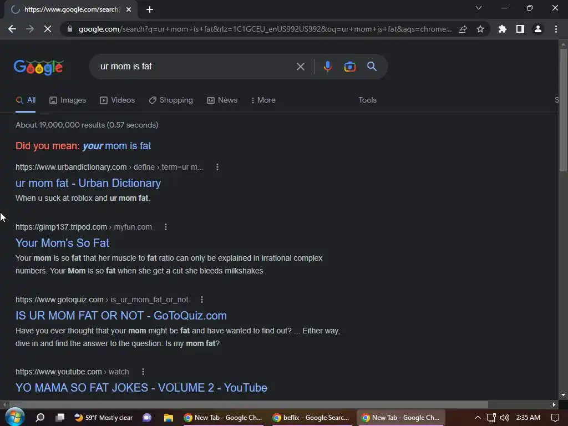The width and height of the screenshot is (568, 426).
Task: Open options for the gotoquiz.com result
Action: tap(202, 300)
